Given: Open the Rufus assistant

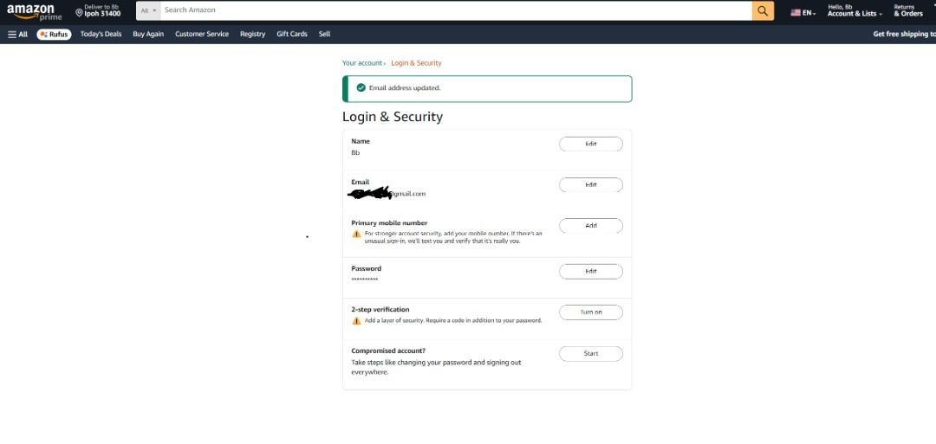Looking at the screenshot, I should tap(54, 34).
